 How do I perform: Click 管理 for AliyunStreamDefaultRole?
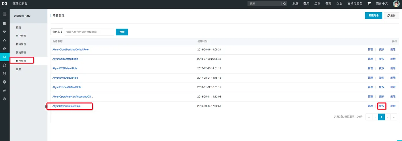tap(370, 106)
